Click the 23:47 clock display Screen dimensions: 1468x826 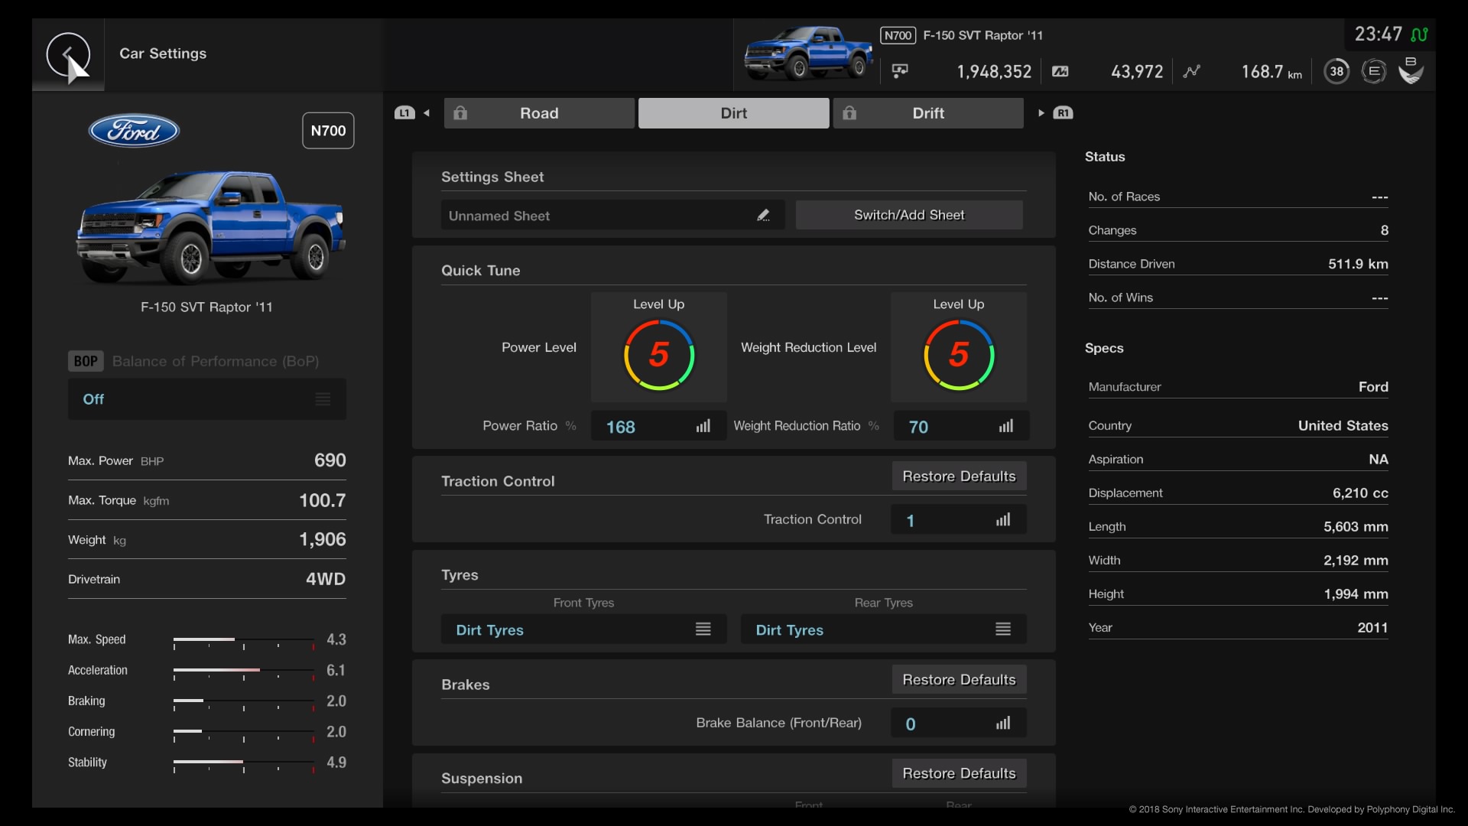(1378, 34)
